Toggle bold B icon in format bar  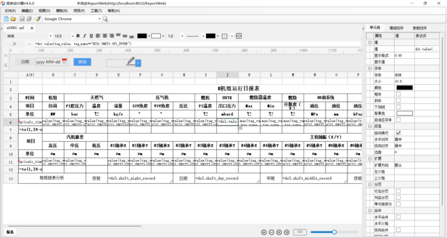click(78, 36)
